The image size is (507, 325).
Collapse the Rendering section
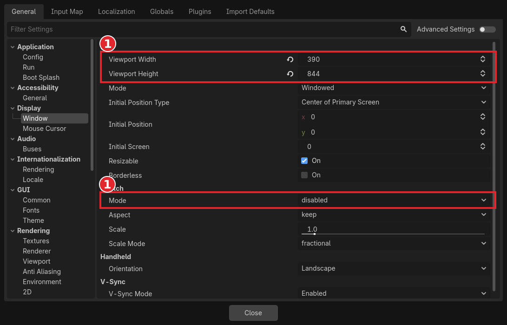12,231
